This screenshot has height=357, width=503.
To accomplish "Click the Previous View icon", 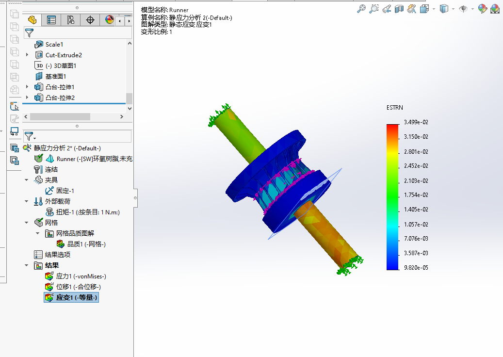I will (387, 9).
